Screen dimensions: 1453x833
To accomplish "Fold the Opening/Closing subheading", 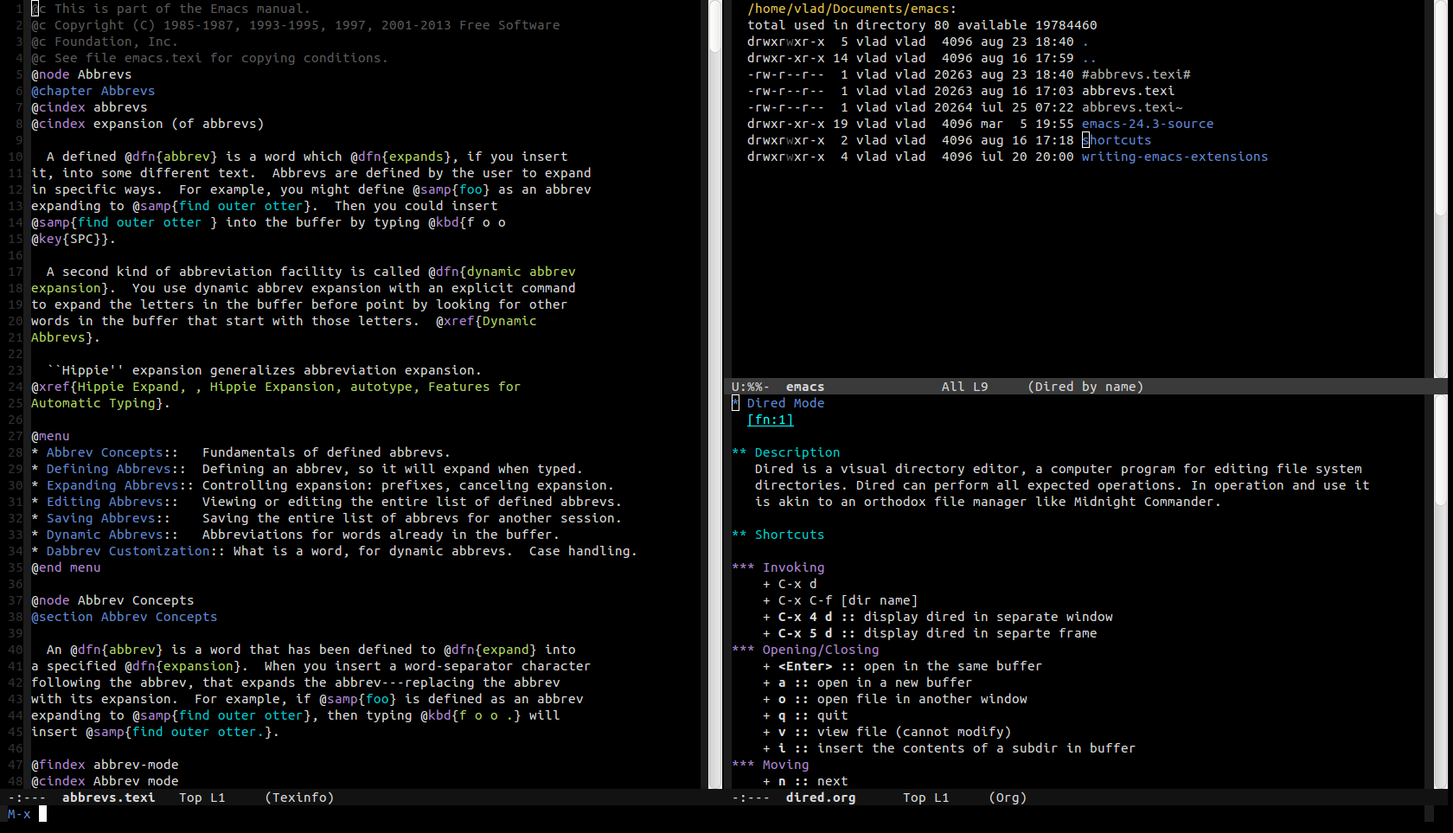I will (820, 650).
